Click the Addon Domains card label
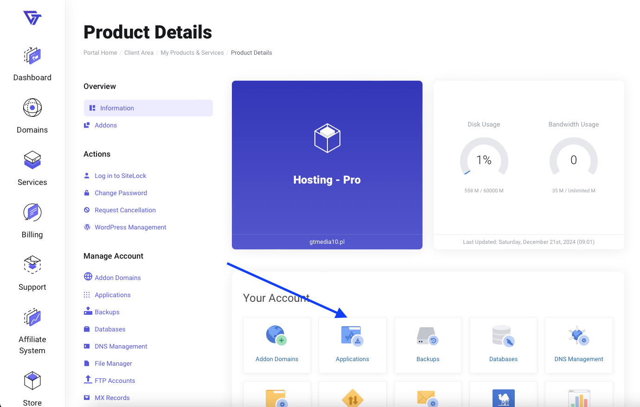Screen dimensions: 640x407 pos(277,359)
